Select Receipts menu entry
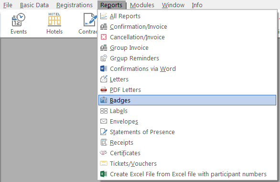280x182 pixels. click(187, 142)
